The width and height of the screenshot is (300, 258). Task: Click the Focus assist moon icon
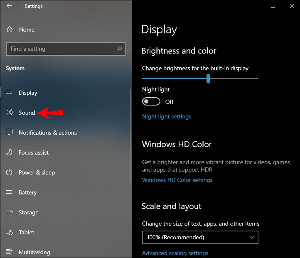tap(9, 152)
